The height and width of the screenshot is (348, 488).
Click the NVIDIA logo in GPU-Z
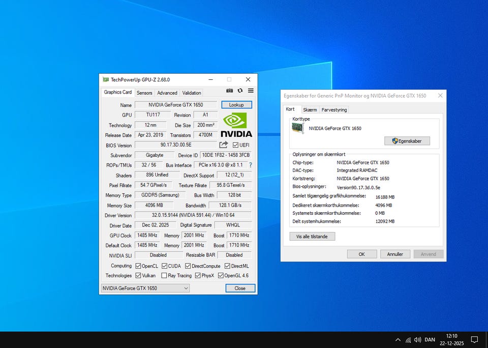tap(237, 125)
